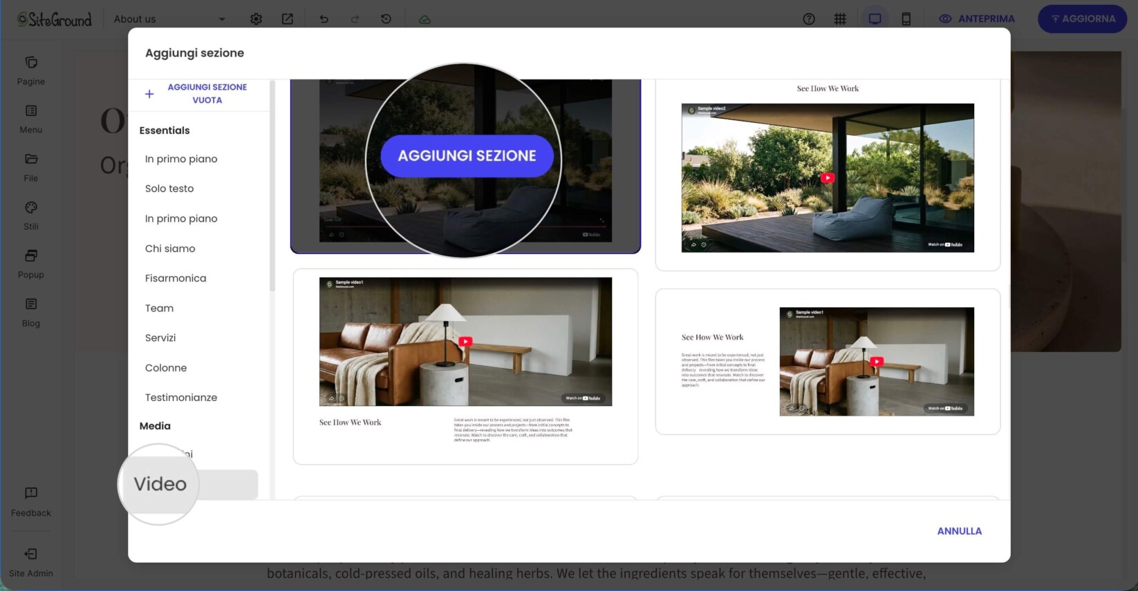Open the Stili palette panel
This screenshot has width=1138, height=591.
click(31, 216)
